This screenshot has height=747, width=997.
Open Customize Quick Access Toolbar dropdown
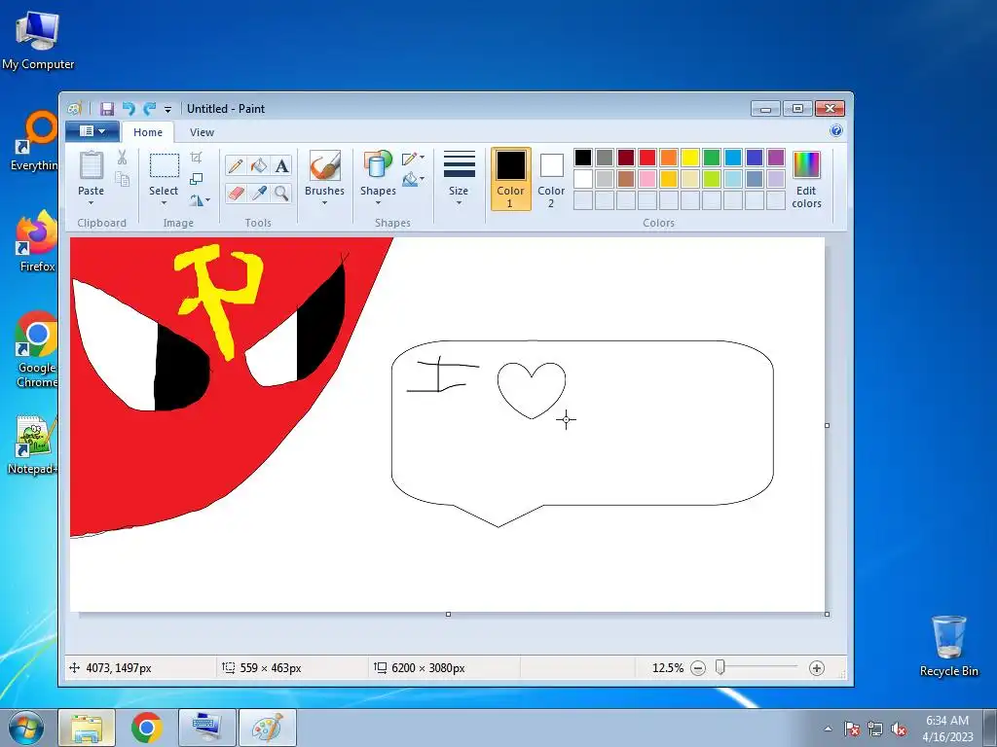click(x=167, y=109)
